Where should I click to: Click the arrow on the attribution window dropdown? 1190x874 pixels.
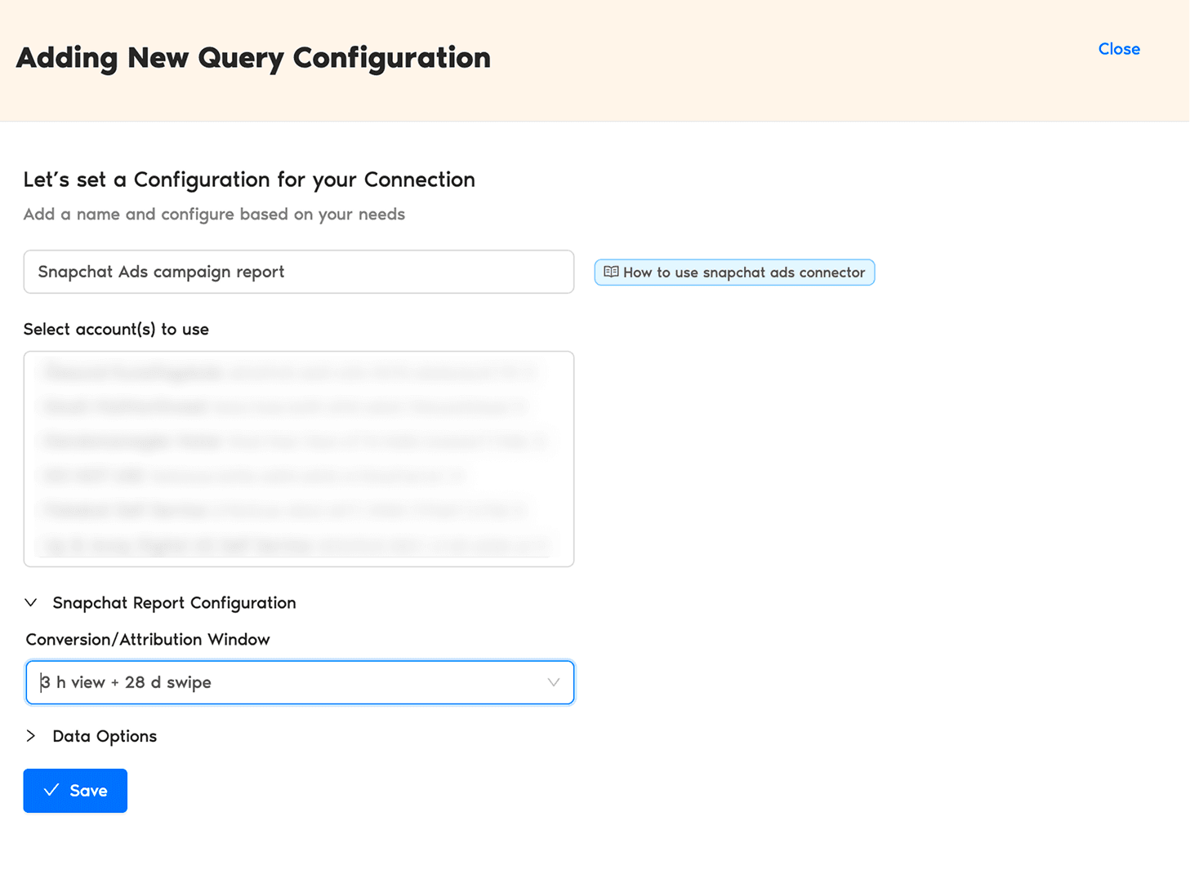(x=553, y=682)
